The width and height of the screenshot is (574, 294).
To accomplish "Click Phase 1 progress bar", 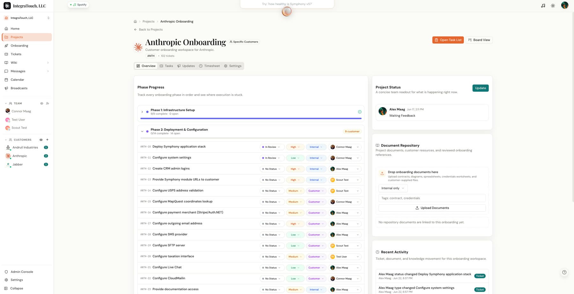I will tap(251, 118).
